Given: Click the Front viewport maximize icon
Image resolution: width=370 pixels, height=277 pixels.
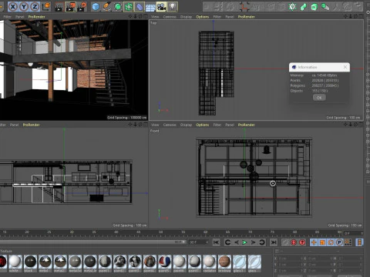Looking at the screenshot, I should [361, 125].
